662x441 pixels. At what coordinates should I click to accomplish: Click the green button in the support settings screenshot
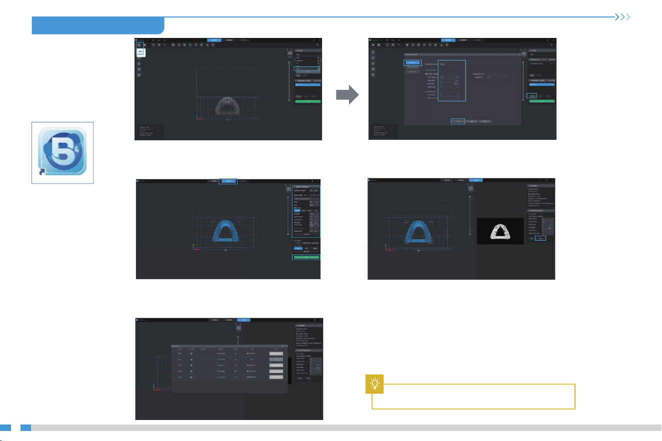(x=306, y=257)
